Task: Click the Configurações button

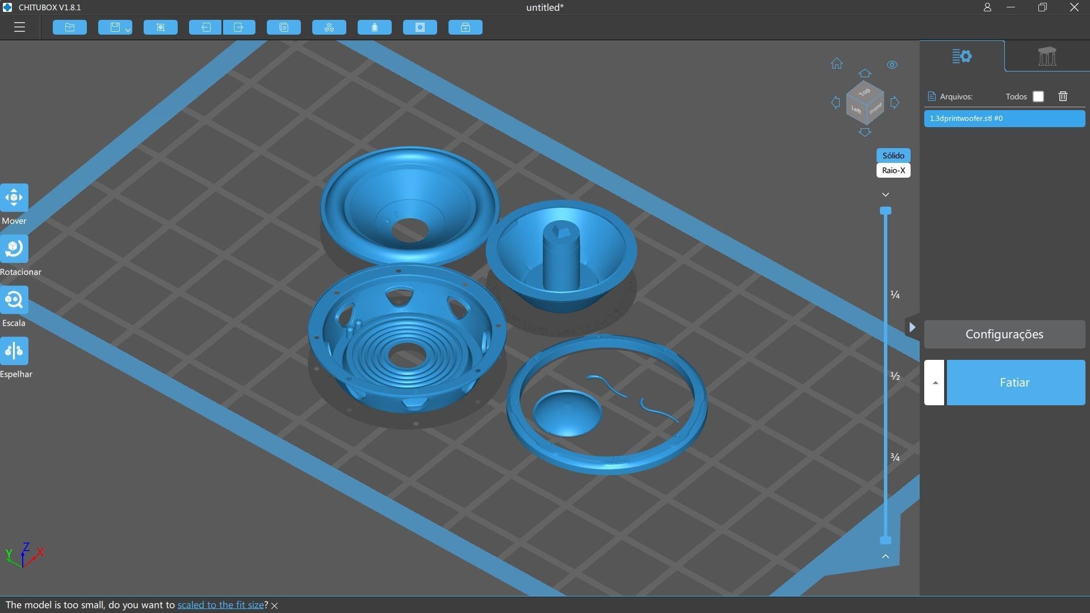Action: (1004, 334)
